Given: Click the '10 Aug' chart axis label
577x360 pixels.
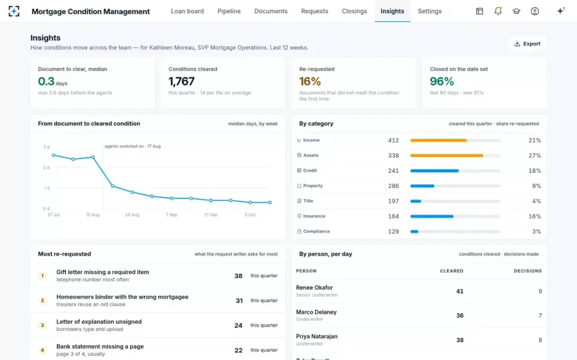Looking at the screenshot, I should (x=93, y=215).
